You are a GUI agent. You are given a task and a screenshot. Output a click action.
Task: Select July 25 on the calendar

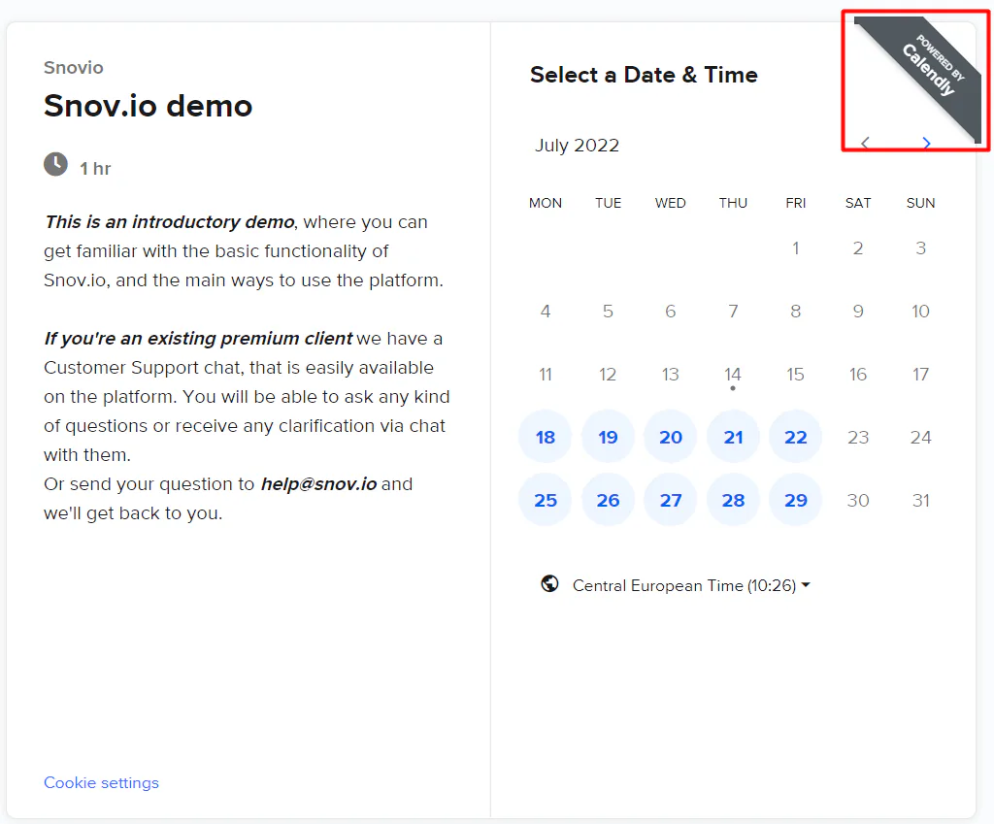546,500
